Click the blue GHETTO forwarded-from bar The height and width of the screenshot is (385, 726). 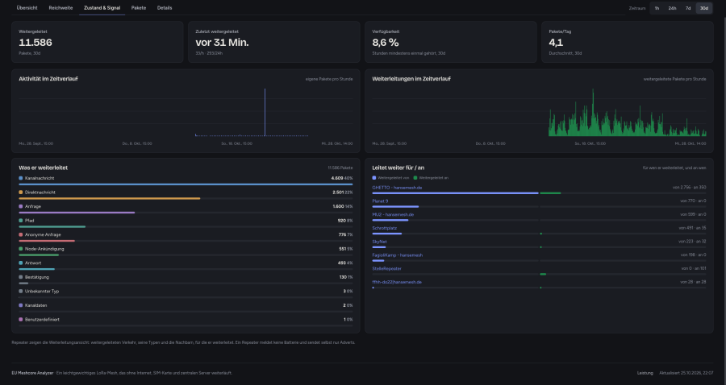pyautogui.click(x=455, y=193)
